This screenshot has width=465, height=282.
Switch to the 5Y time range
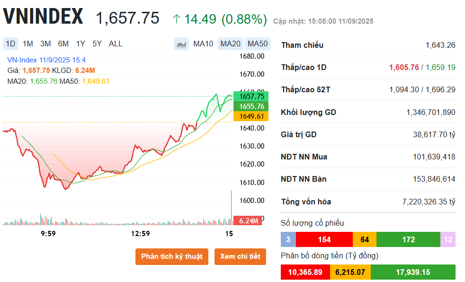[x=97, y=44]
